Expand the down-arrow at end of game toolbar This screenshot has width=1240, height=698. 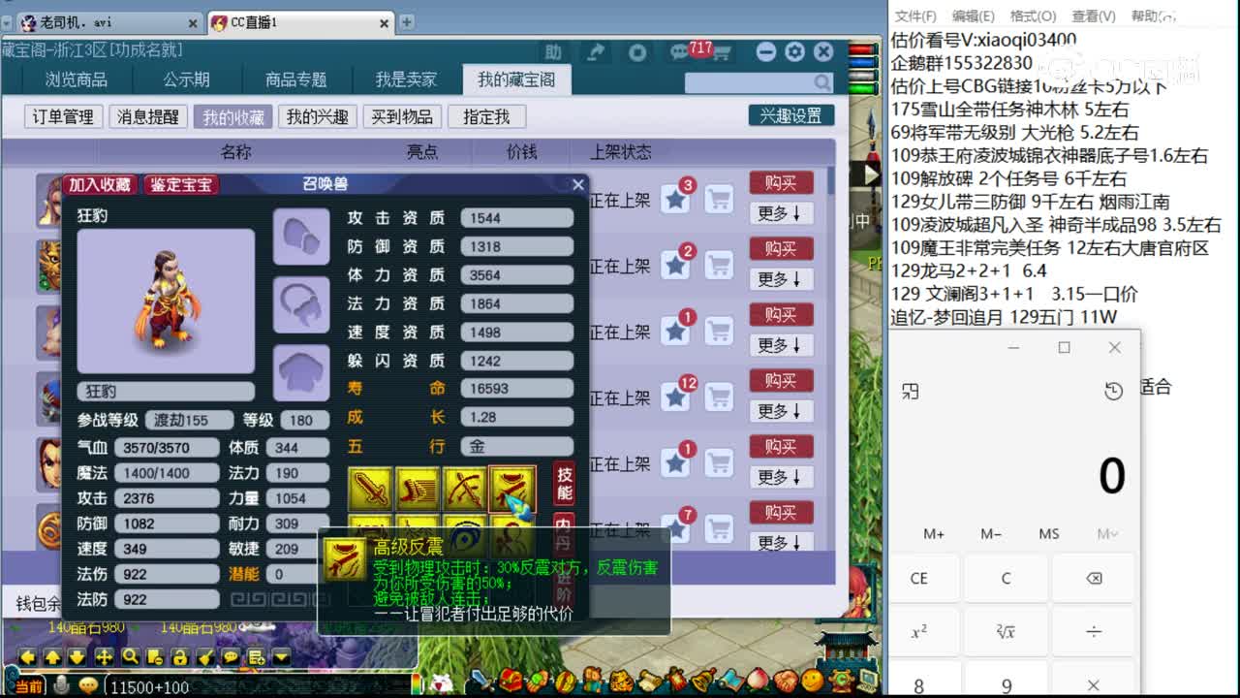tap(283, 659)
